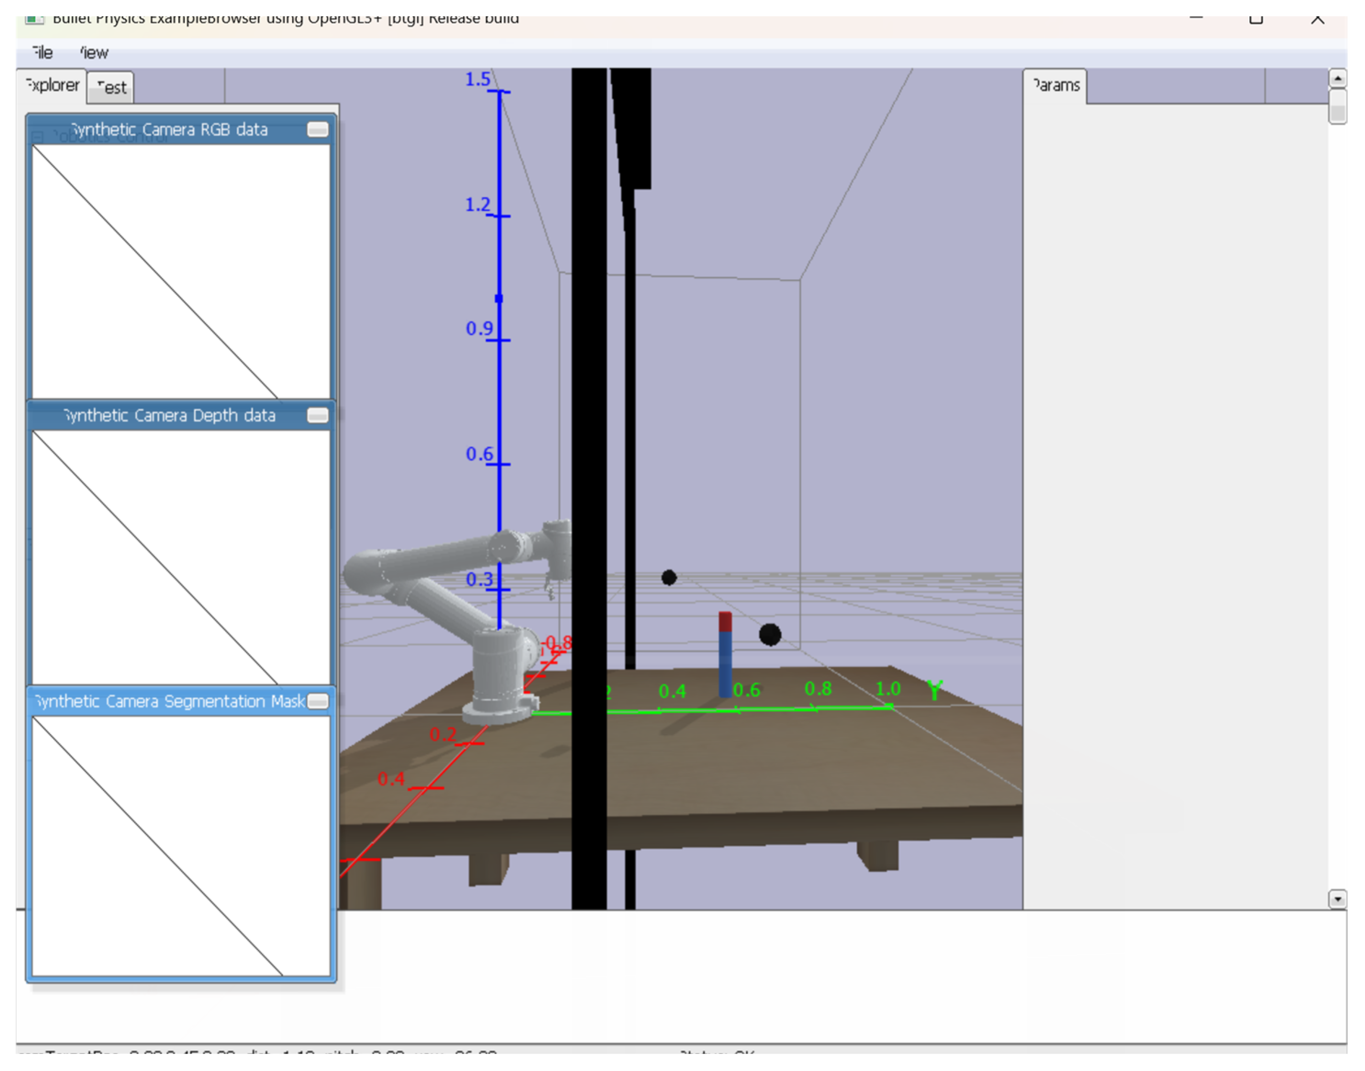Screen dimensions: 1365x1071
Task: Collapse the Synthetic Camera Depth data window
Action: tap(318, 415)
